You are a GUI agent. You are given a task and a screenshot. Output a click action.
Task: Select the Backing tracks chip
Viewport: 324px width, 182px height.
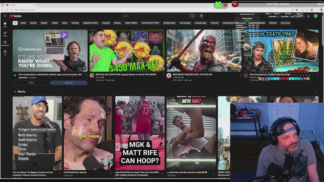pyautogui.click(x=169, y=23)
